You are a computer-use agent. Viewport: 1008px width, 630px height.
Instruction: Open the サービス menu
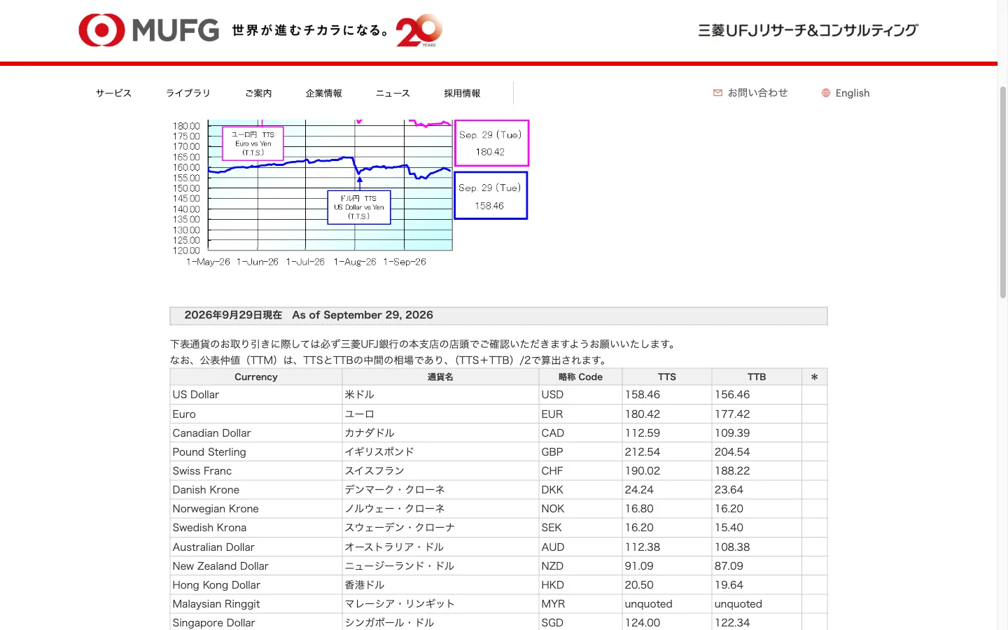[113, 93]
